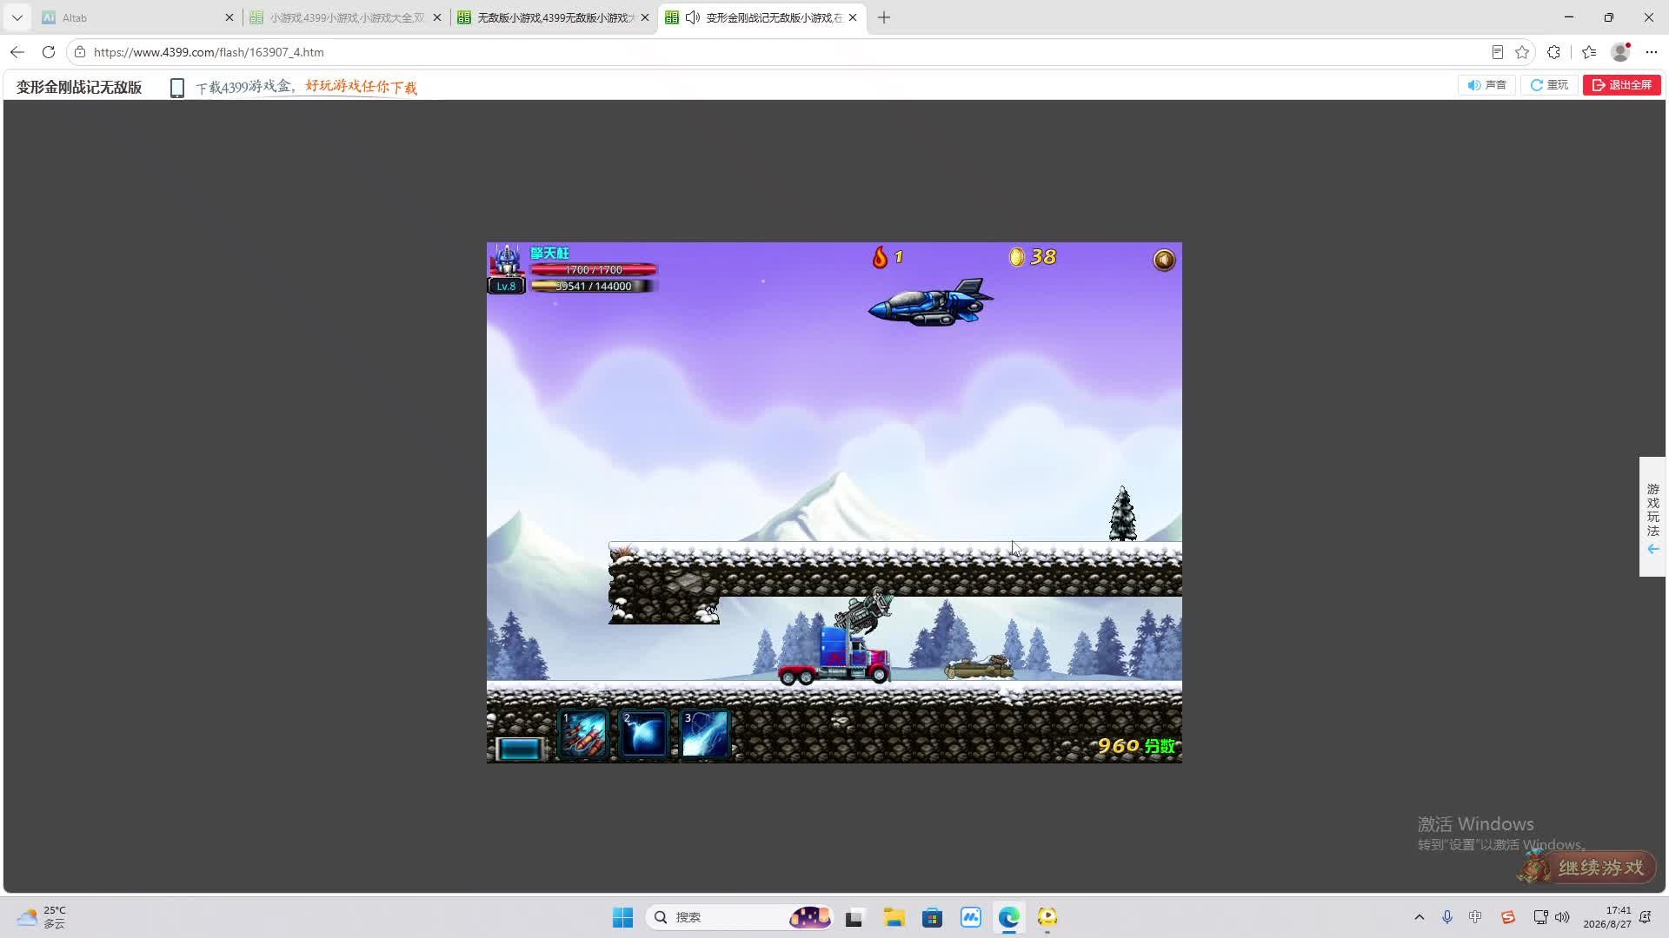Click the experience bar 39541/144000
Viewport: 1669px width, 938px height.
[x=594, y=286]
